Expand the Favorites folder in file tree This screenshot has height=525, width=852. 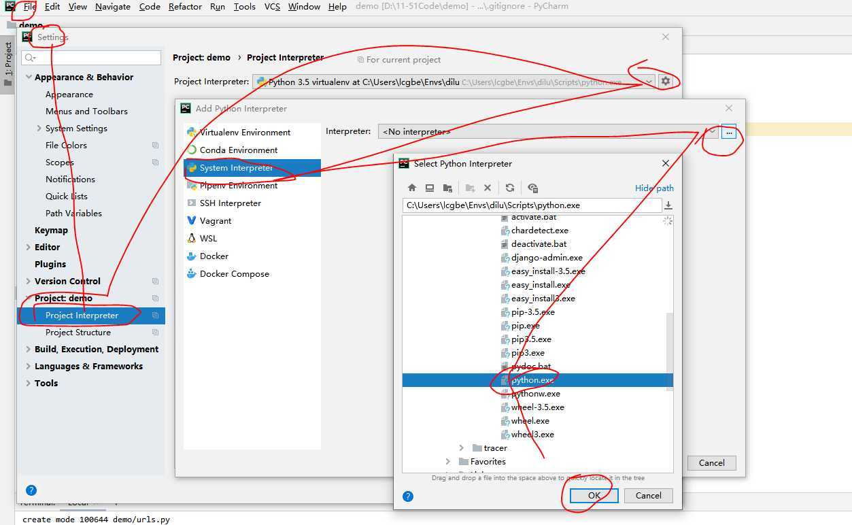[448, 462]
